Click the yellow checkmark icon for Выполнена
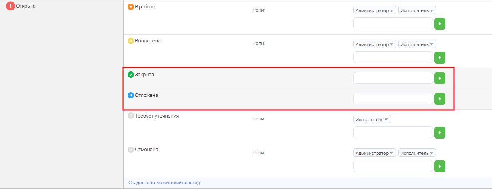Screen dimensions: 492x189 tap(131, 41)
